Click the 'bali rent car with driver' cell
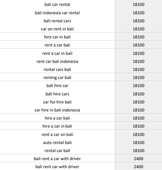Image resolution: width=162 pixels, height=170 pixels. tap(57, 167)
